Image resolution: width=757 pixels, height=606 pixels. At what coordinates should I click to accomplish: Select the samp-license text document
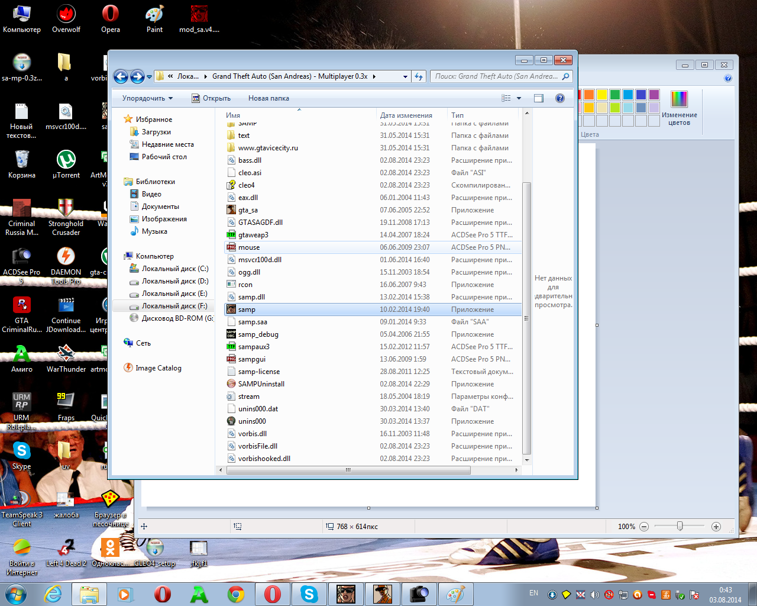(x=373, y=372)
